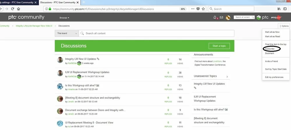Toggle the browser sidebar icon
Image resolution: width=291 pixels, height=130 pixels.
point(285,9)
